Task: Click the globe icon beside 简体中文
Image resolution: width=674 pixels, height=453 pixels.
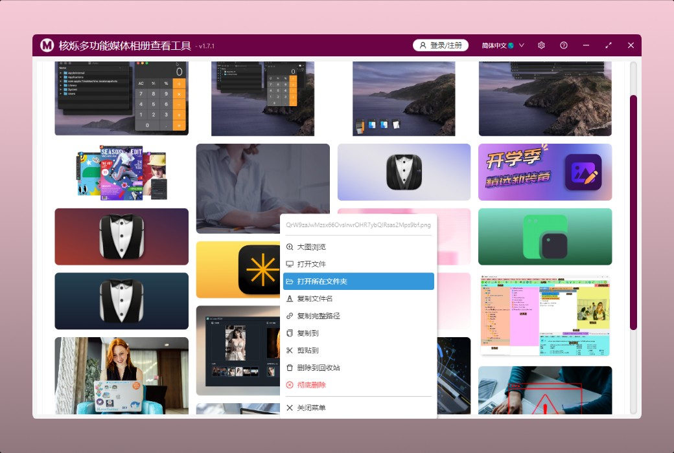Action: [511, 45]
